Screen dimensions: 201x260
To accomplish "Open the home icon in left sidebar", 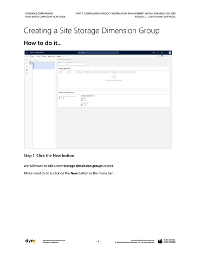I will (27, 60).
